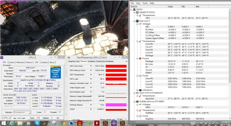Screen dimensions: 231x126
Task: Open the Tools menu in HWMonitor
Action: 145,3
